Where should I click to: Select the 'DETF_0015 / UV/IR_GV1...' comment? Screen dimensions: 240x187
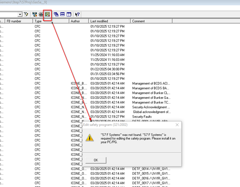tap(151, 173)
